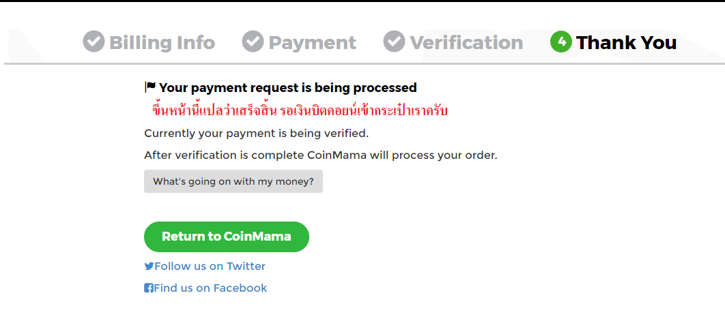
Task: Click the gray progress line under steps
Action: [365, 63]
